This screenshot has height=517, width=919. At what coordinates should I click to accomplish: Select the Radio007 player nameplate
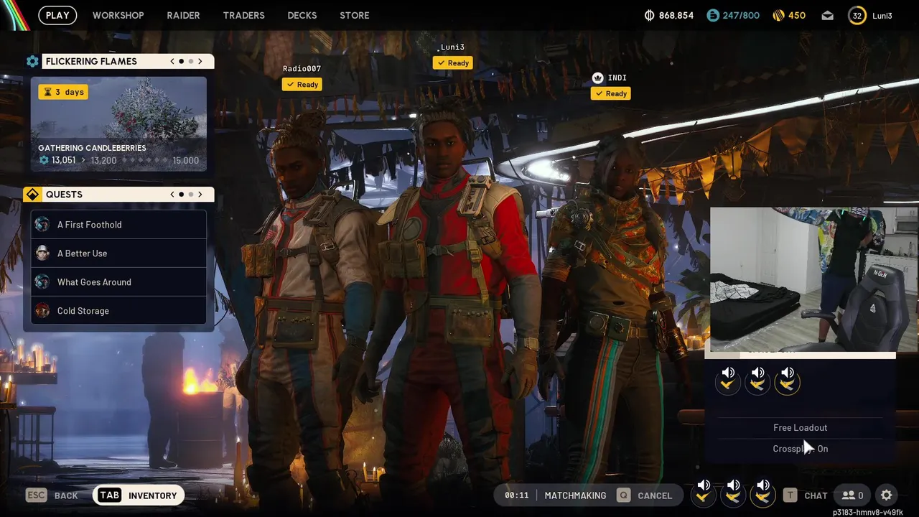coord(302,69)
